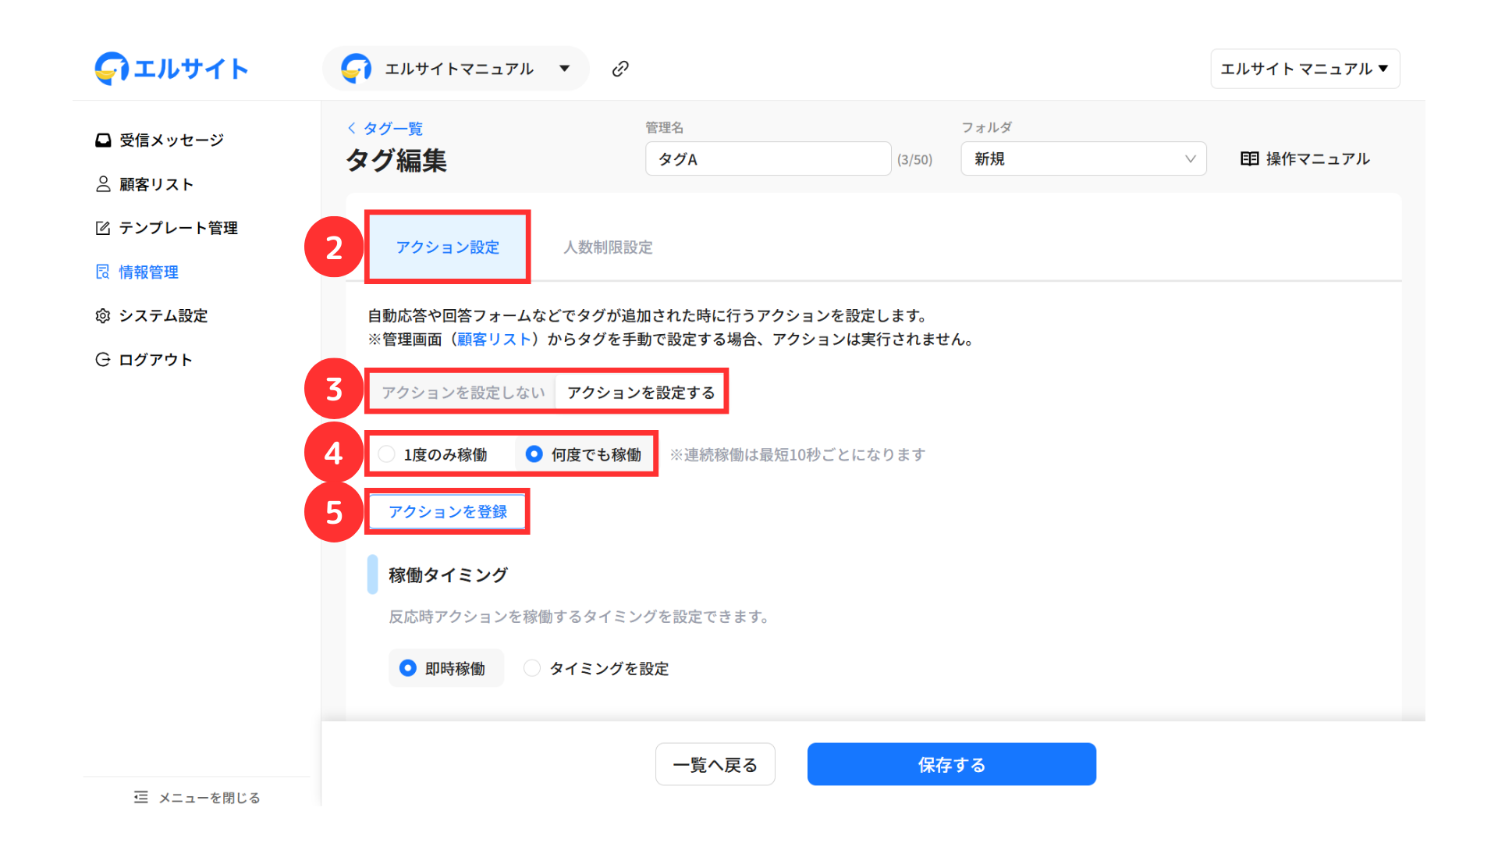Click the 顧客リスト person icon
This screenshot has width=1498, height=843.
103,184
